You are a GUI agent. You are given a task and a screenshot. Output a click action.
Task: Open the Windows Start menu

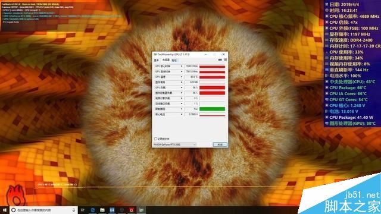[x=5, y=210]
